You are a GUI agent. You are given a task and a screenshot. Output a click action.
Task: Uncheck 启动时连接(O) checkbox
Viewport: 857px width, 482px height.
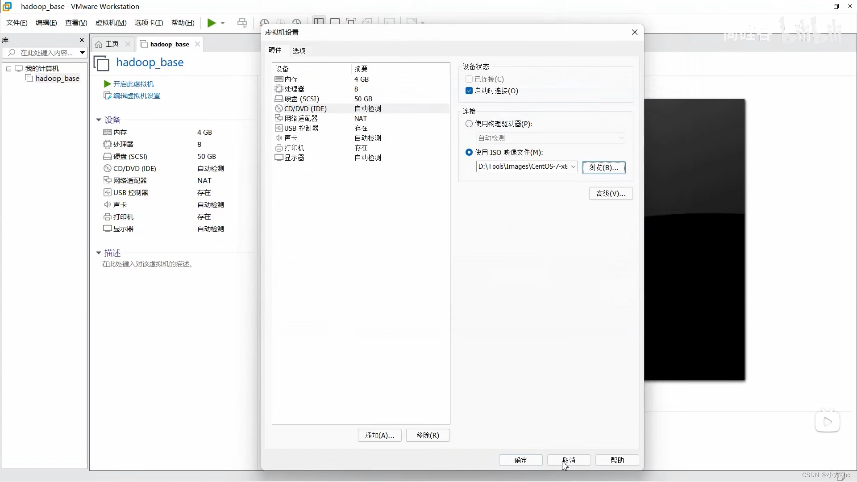[x=469, y=91]
